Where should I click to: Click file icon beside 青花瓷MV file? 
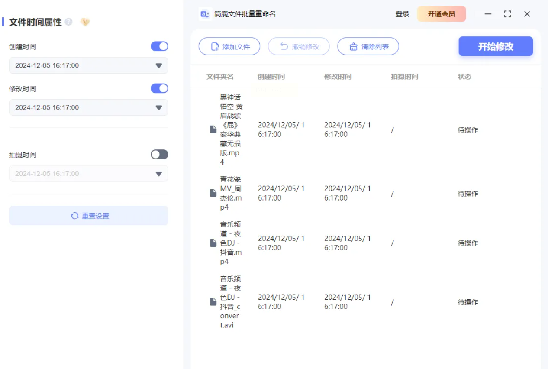213,193
